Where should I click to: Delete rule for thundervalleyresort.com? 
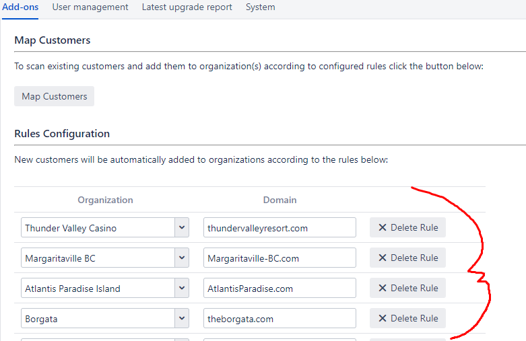[x=407, y=228]
